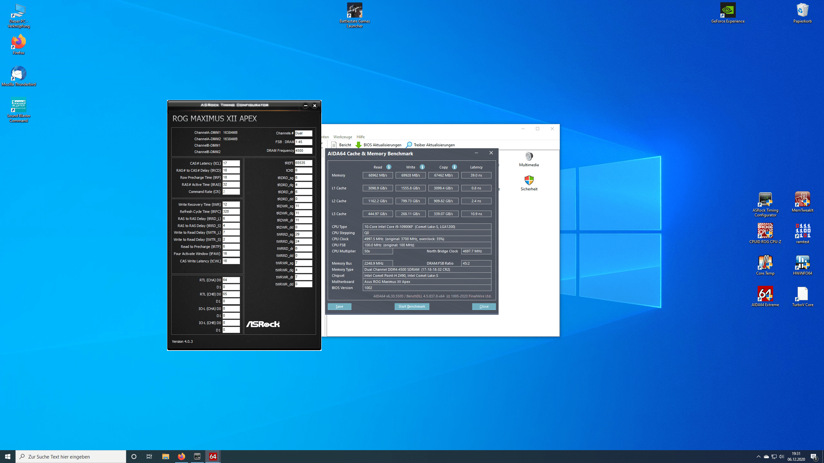Click the tREFI value field
The image size is (824, 463).
(303, 163)
